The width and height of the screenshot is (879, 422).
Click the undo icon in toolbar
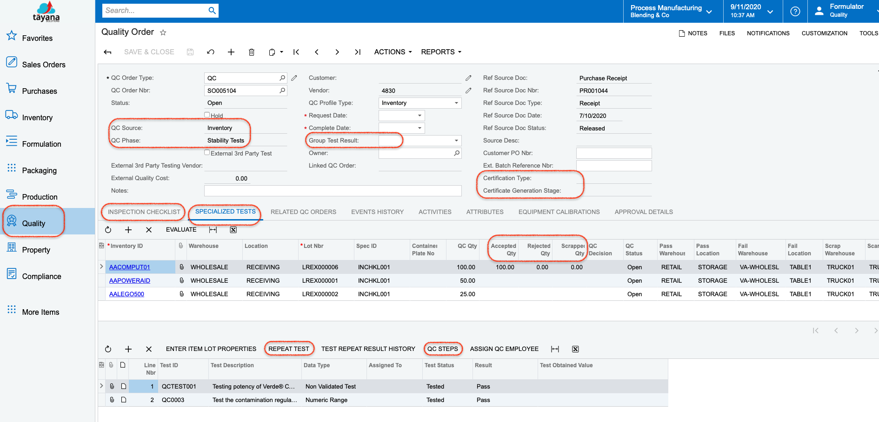[x=211, y=52]
